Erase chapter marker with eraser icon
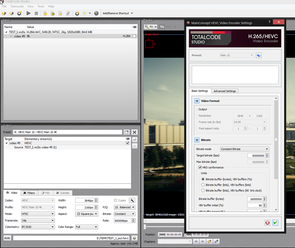Image resolution: width=295 pixels, height=248 pixels. pos(216,241)
